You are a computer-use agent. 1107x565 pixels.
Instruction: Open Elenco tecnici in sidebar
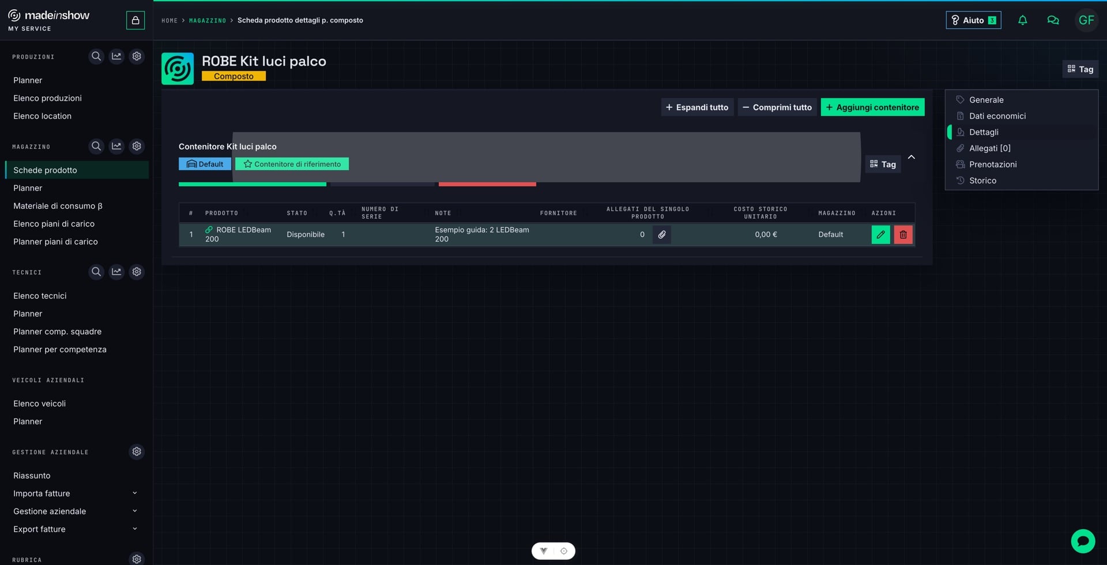pos(40,296)
